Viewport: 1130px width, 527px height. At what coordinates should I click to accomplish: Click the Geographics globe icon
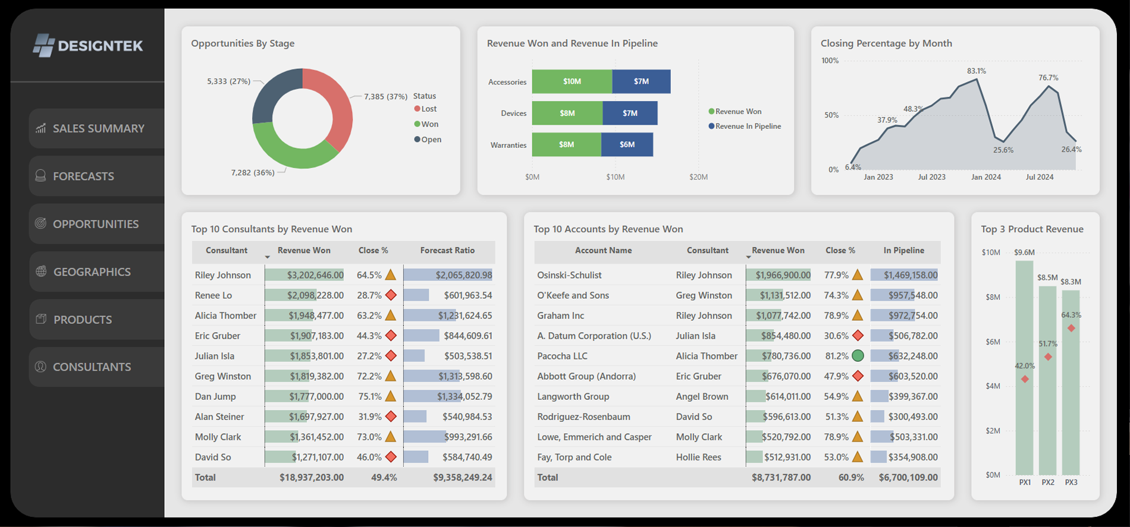pyautogui.click(x=41, y=272)
